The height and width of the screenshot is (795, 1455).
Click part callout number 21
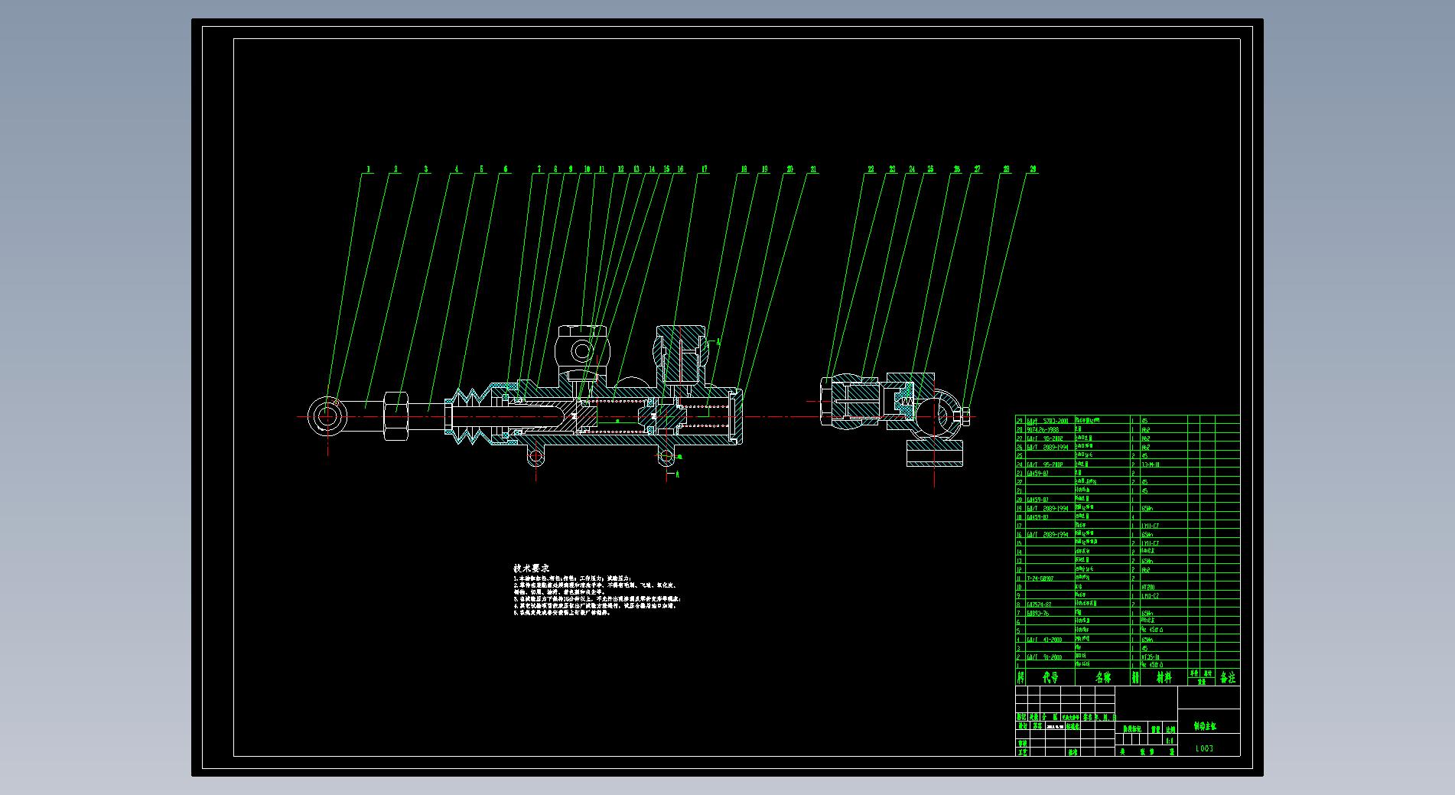coord(812,169)
